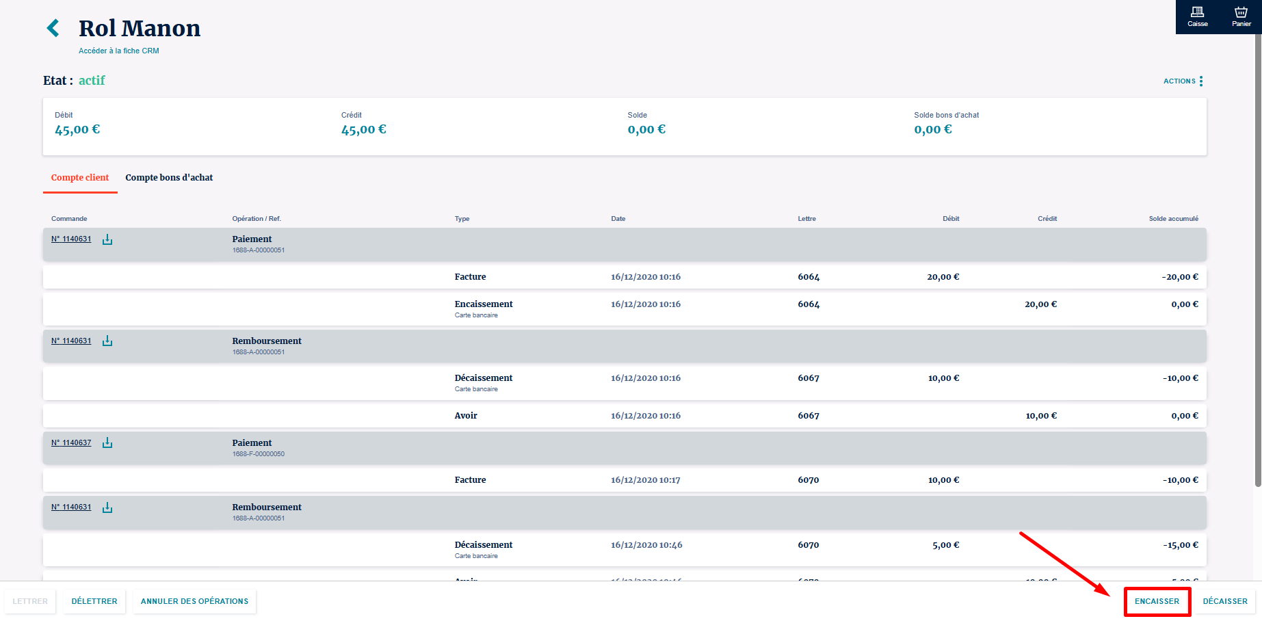The image size is (1262, 621).
Task: Select the Facture row of 20,00 €
Action: coord(624,277)
